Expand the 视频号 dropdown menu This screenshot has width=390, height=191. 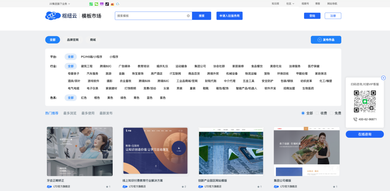(305, 4)
